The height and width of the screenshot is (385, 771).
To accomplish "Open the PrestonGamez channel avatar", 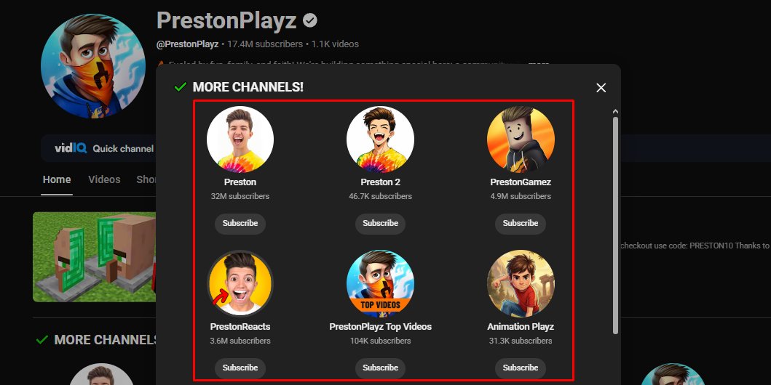I will coord(521,139).
